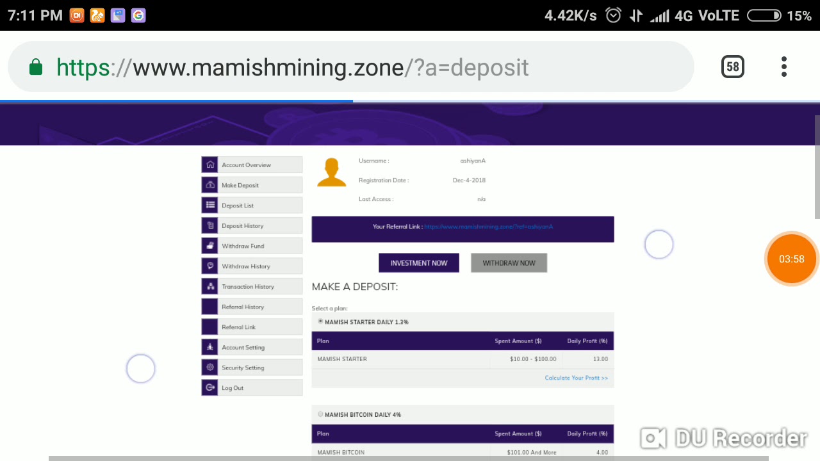This screenshot has height=461, width=820.
Task: Open Deposit List menu item
Action: pos(252,205)
